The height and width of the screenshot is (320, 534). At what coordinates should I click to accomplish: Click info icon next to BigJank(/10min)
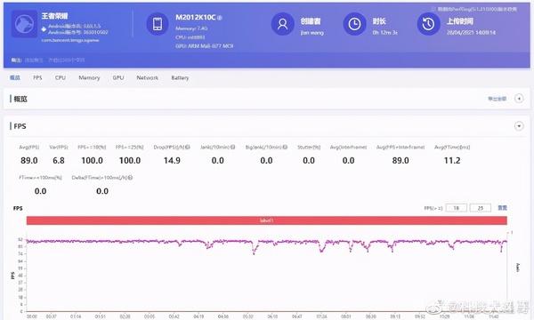285,148
